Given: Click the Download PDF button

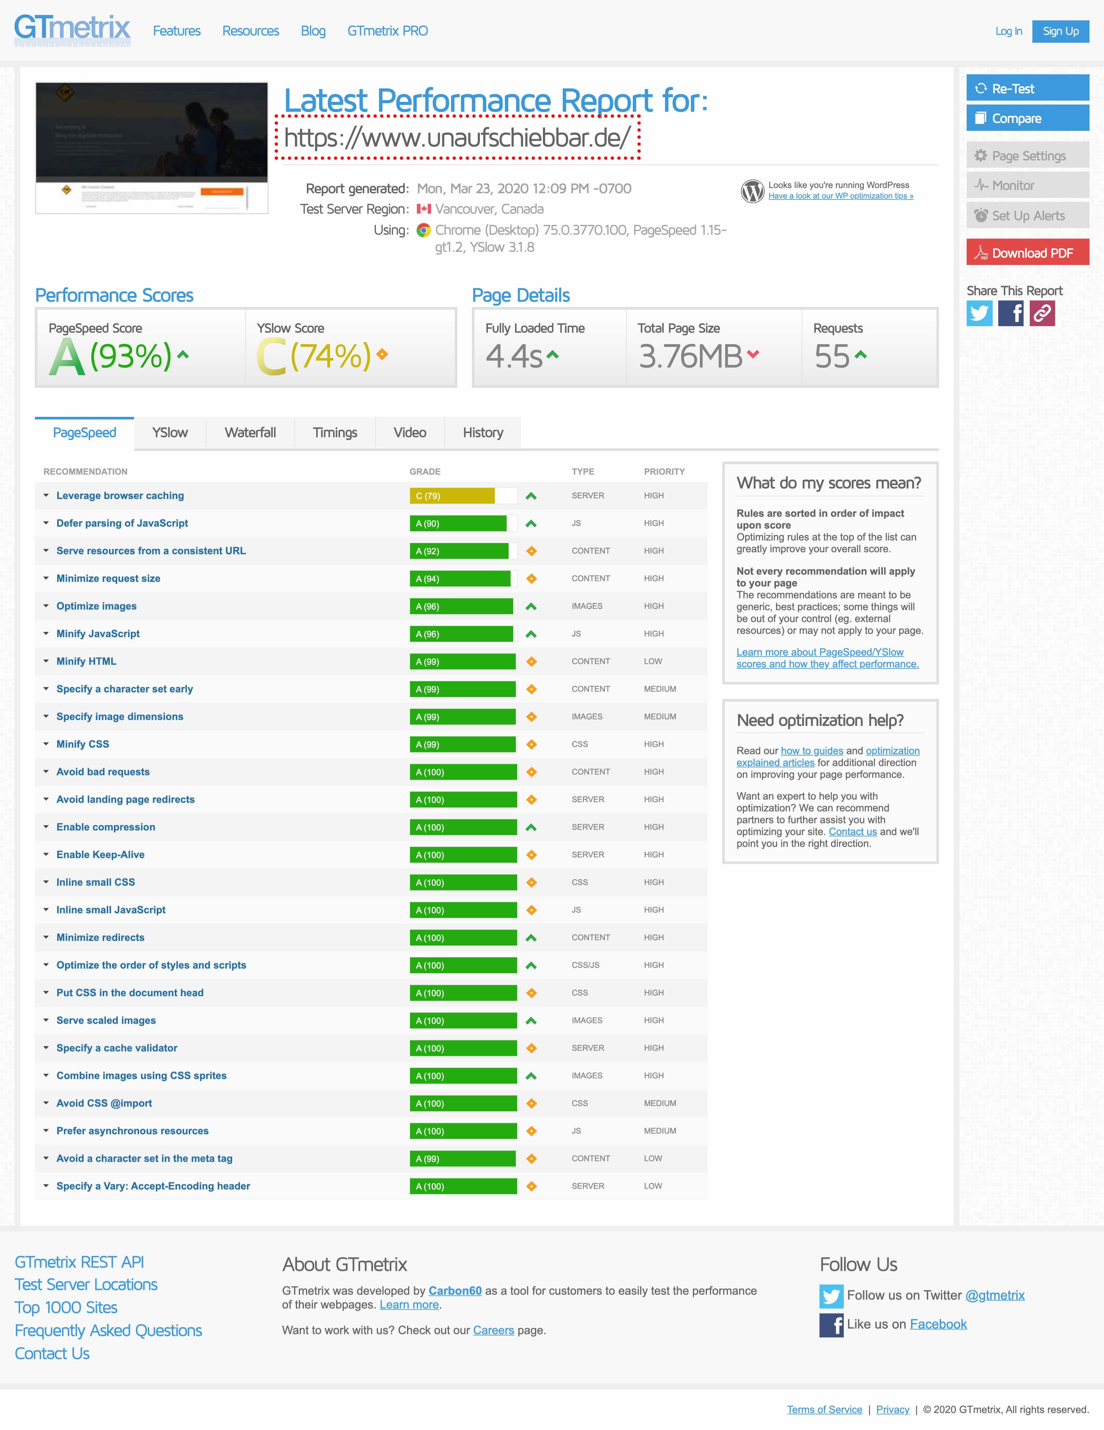Looking at the screenshot, I should (1027, 253).
